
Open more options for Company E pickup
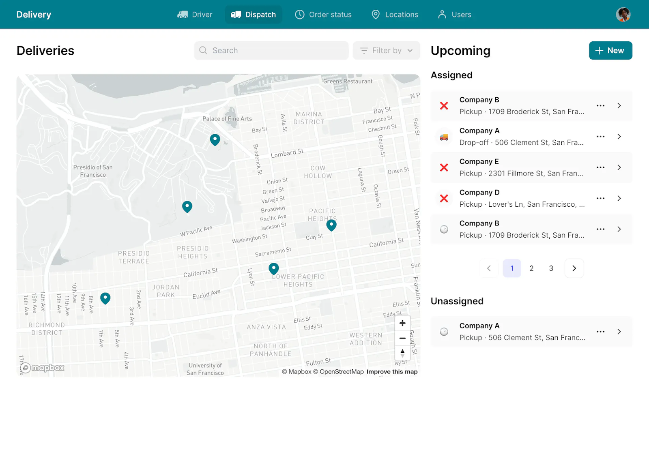click(x=600, y=167)
